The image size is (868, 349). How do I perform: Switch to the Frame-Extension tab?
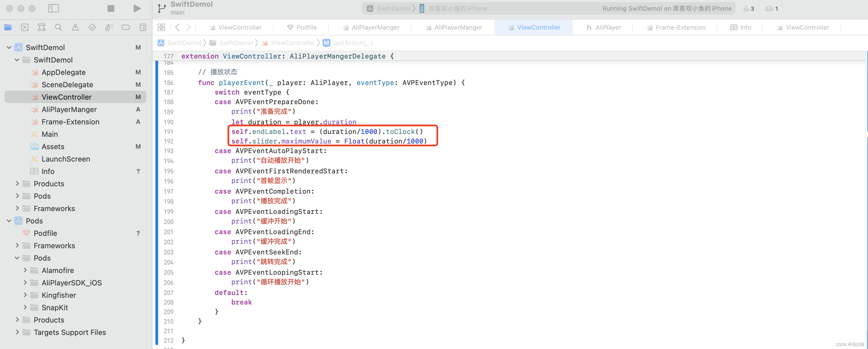coord(675,27)
